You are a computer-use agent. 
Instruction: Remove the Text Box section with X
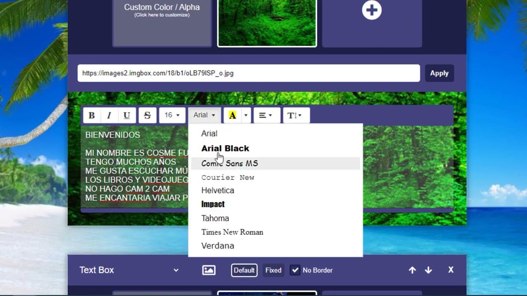click(451, 270)
